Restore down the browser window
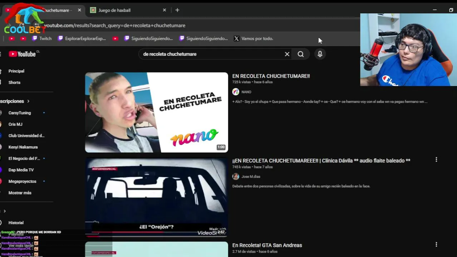 tap(451, 10)
